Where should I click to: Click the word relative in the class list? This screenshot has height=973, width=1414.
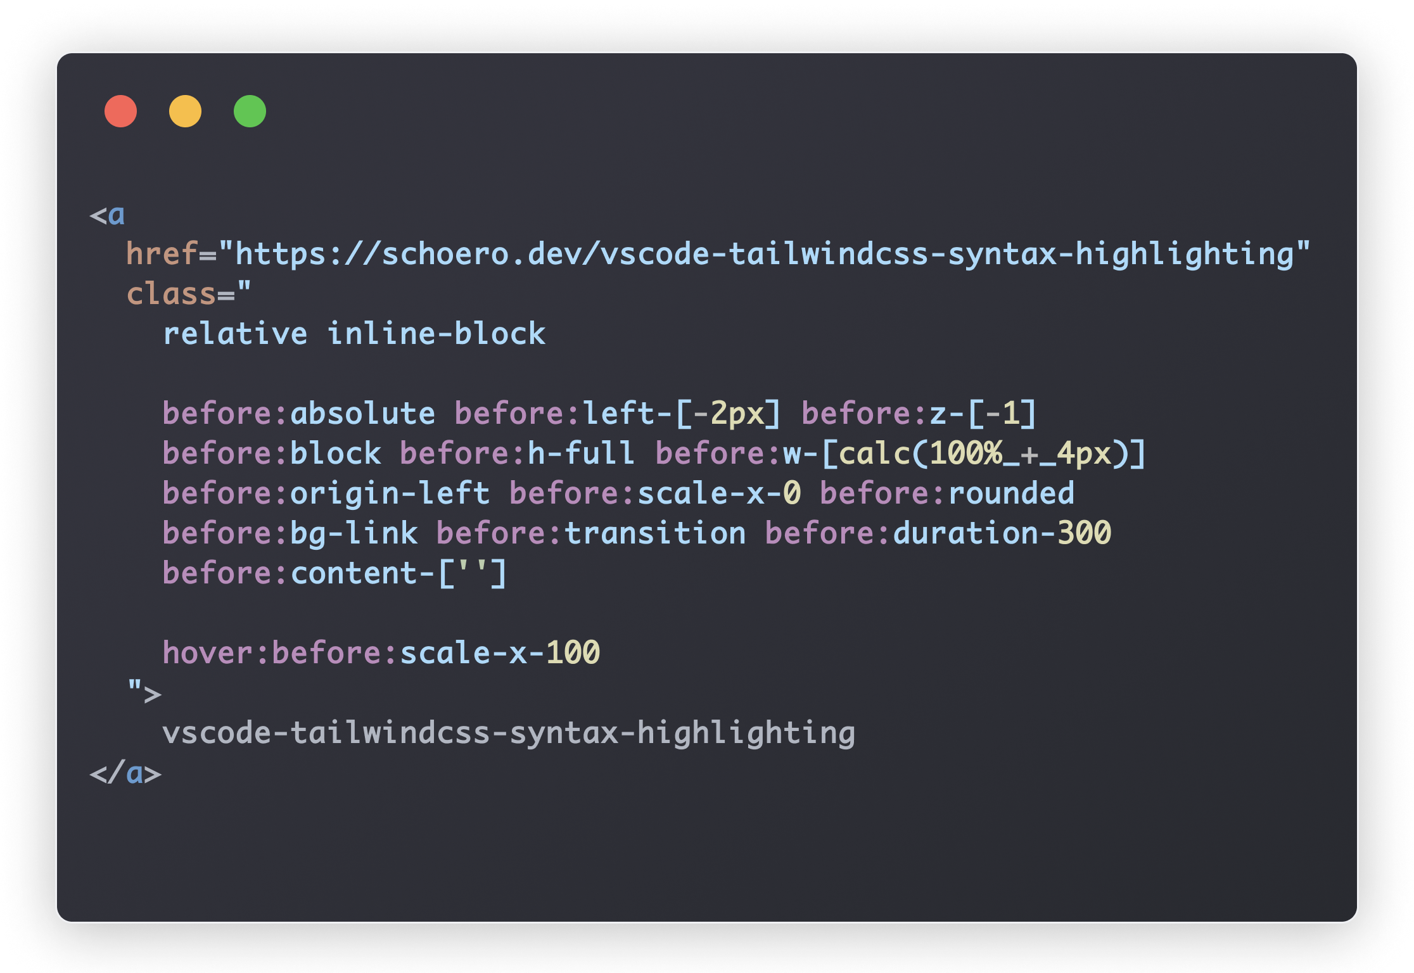(235, 334)
